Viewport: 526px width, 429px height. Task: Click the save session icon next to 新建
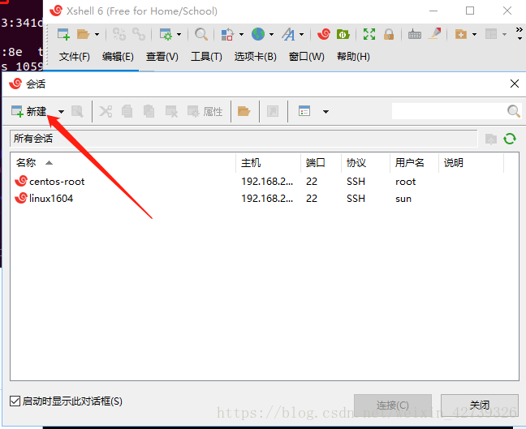pos(77,111)
